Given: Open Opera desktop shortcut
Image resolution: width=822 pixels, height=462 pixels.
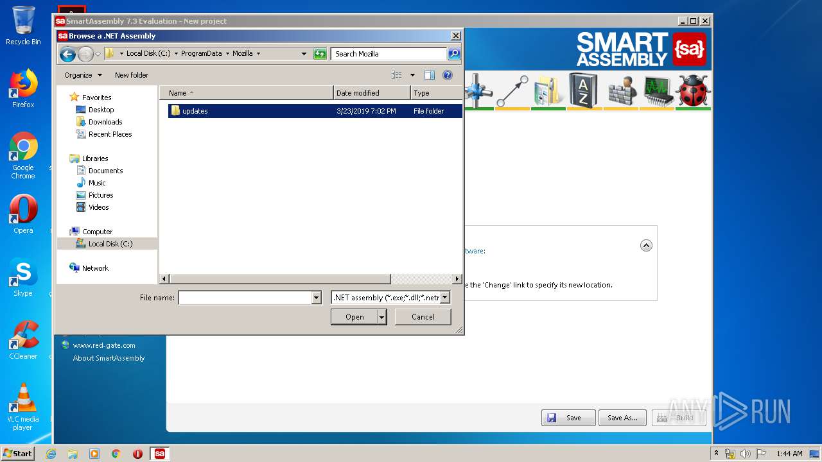Looking at the screenshot, I should (23, 214).
